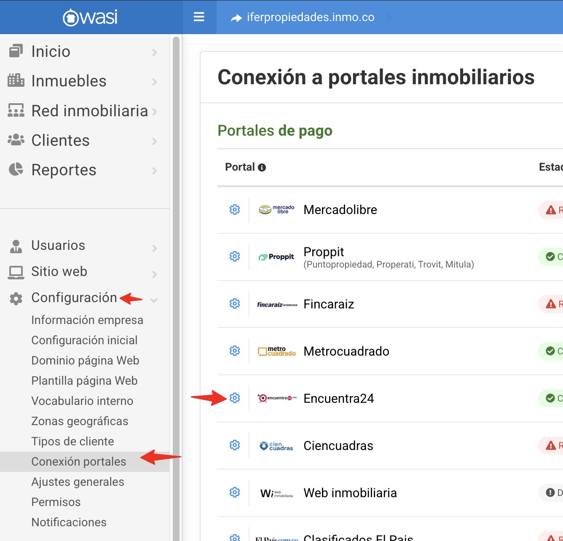Expand the Inicio menu chevron
The image size is (563, 541).
point(155,52)
